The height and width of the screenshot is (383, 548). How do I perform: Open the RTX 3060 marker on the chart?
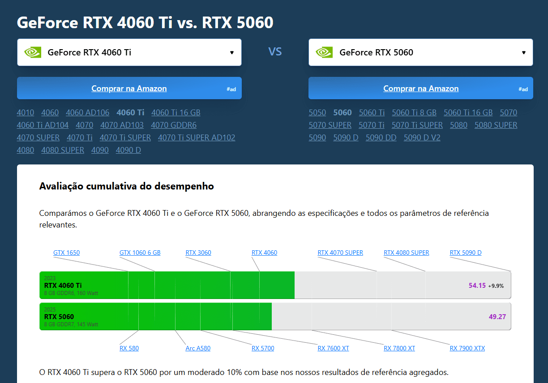pos(198,253)
